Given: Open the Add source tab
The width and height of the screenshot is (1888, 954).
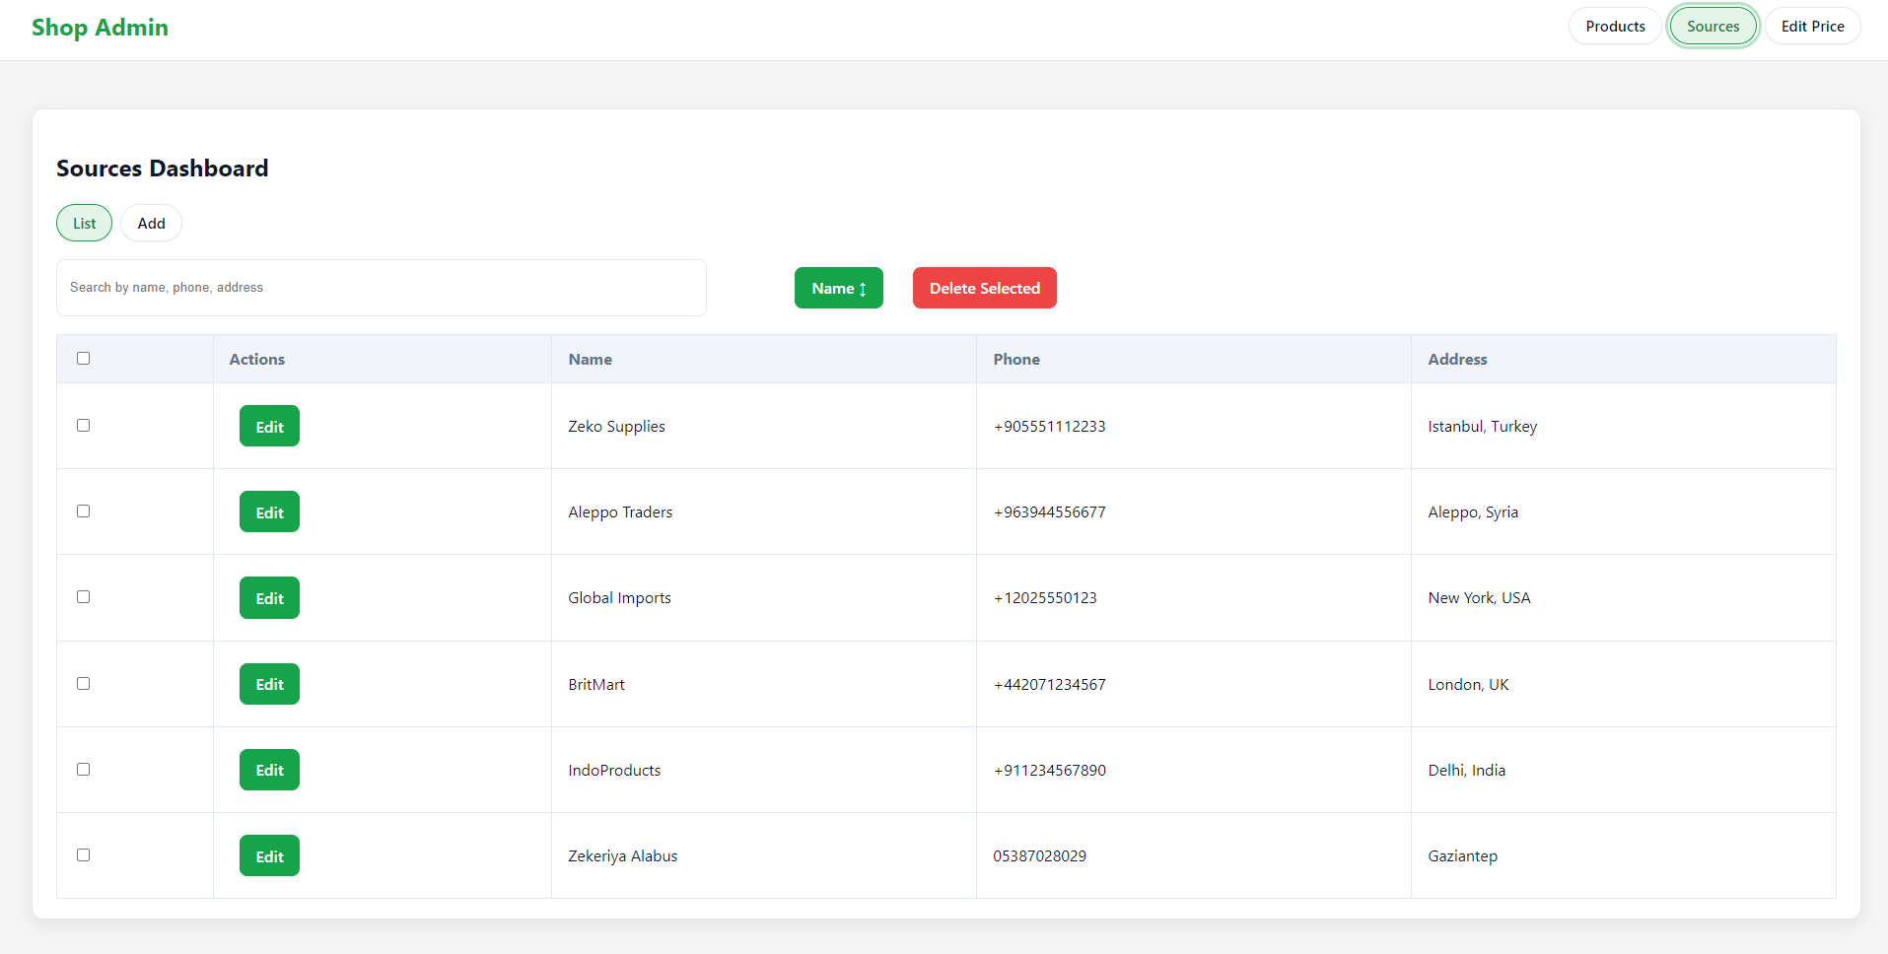Looking at the screenshot, I should point(151,224).
